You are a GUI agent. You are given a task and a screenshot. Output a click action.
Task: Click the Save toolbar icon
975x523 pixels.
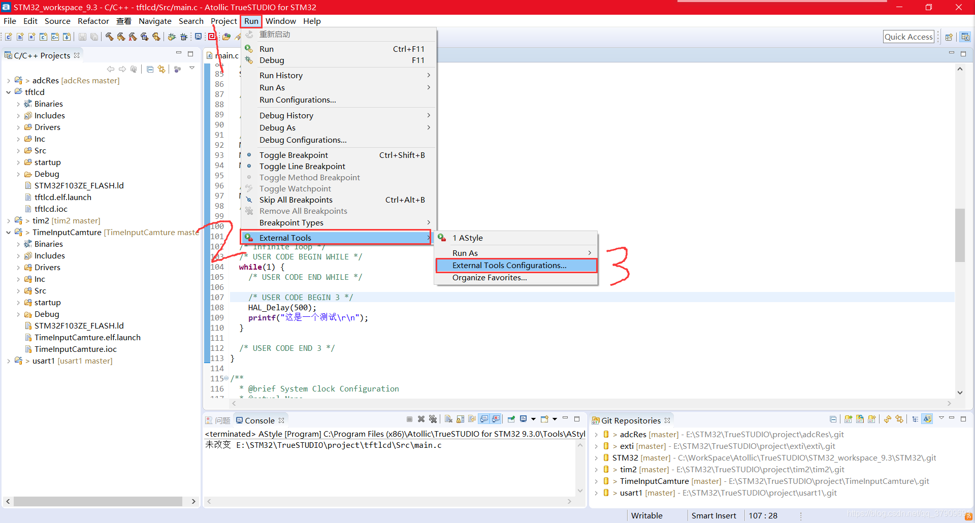coord(82,37)
